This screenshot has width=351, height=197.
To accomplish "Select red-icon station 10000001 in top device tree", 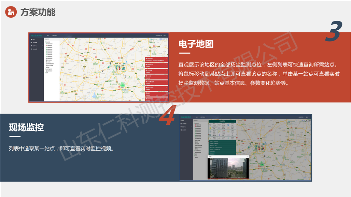I will pyautogui.click(x=49, y=46).
